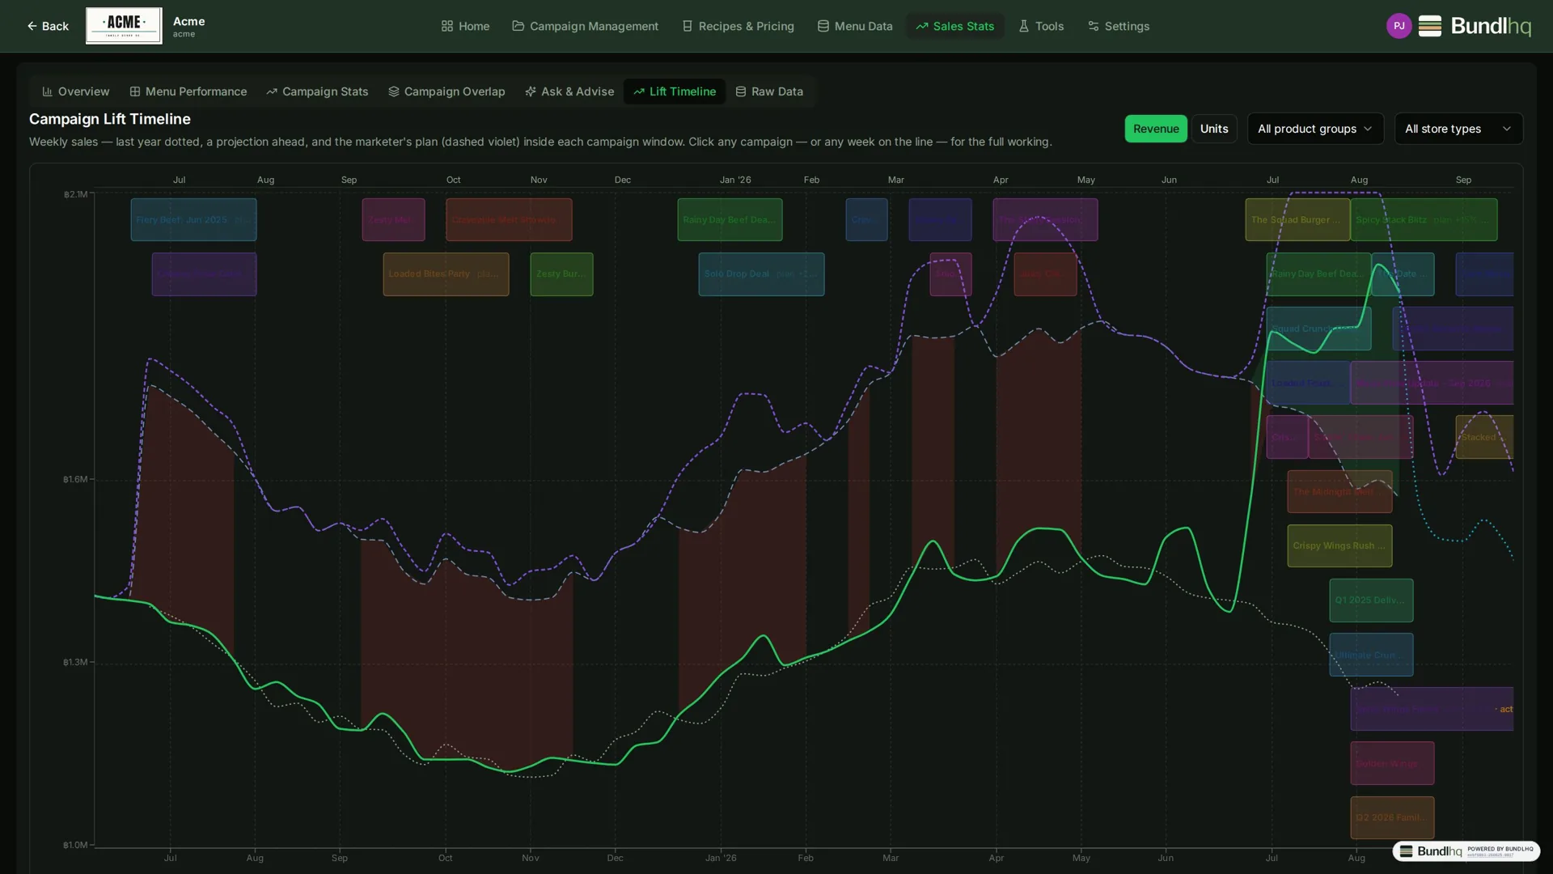
Task: Select The Squad Burger campaign bar
Action: click(x=1297, y=219)
